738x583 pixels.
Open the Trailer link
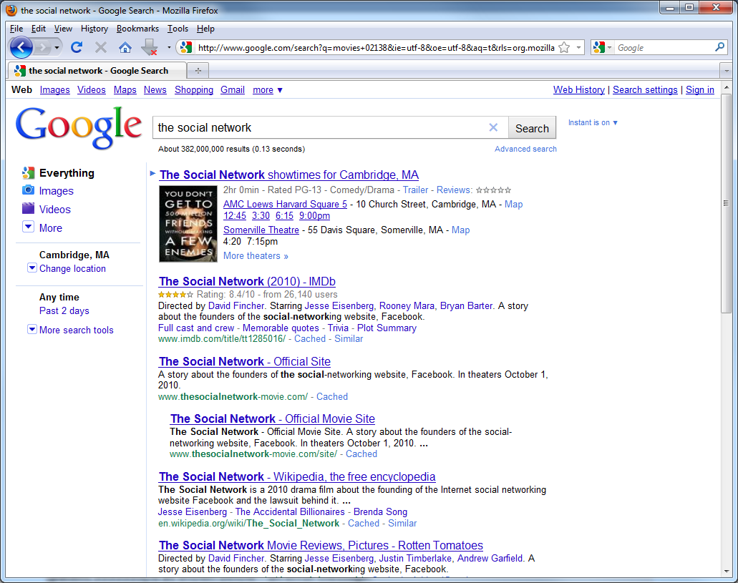(415, 190)
